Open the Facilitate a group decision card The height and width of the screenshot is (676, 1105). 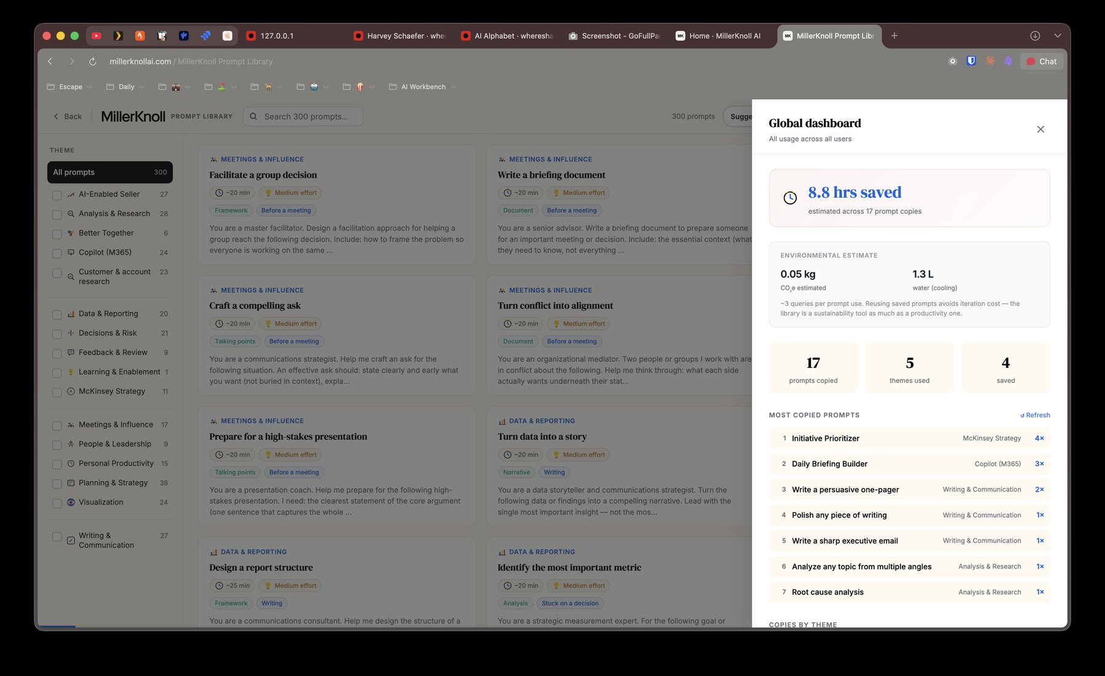click(x=337, y=205)
